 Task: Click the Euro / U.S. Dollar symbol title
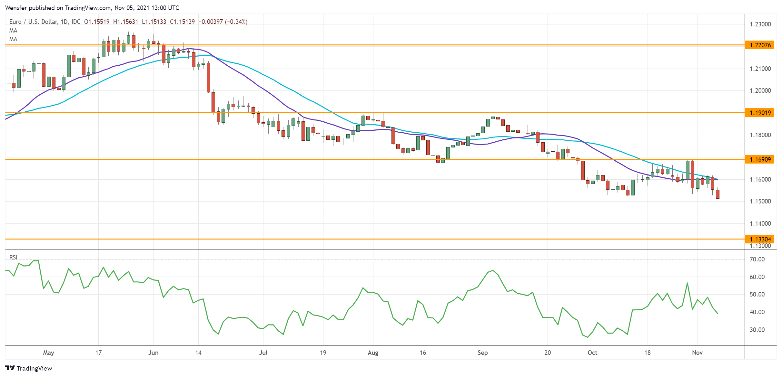point(33,22)
